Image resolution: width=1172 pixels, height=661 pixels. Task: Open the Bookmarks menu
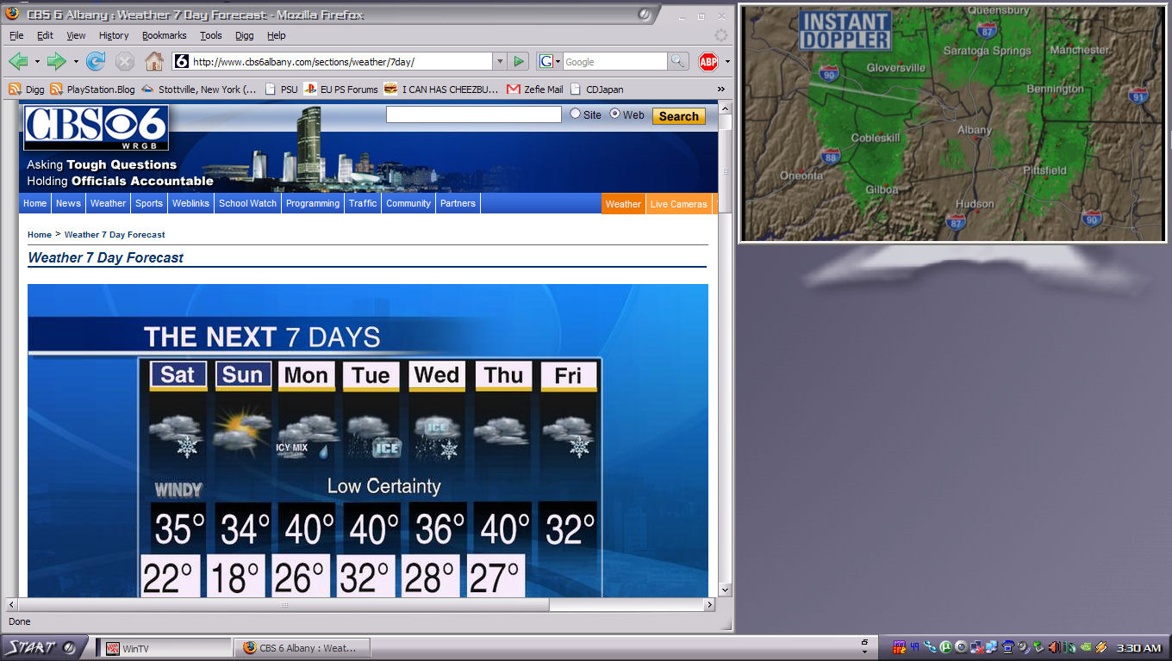coord(164,35)
